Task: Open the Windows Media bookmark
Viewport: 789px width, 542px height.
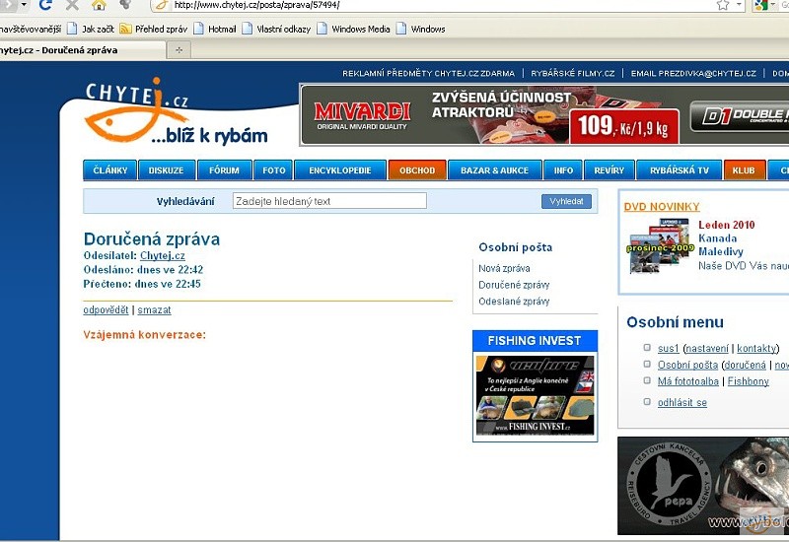Action: pyautogui.click(x=354, y=29)
